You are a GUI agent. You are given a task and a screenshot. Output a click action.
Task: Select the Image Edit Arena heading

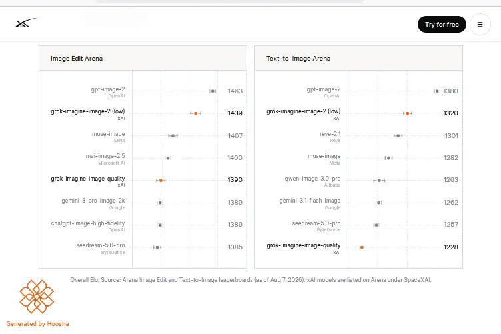(x=77, y=59)
